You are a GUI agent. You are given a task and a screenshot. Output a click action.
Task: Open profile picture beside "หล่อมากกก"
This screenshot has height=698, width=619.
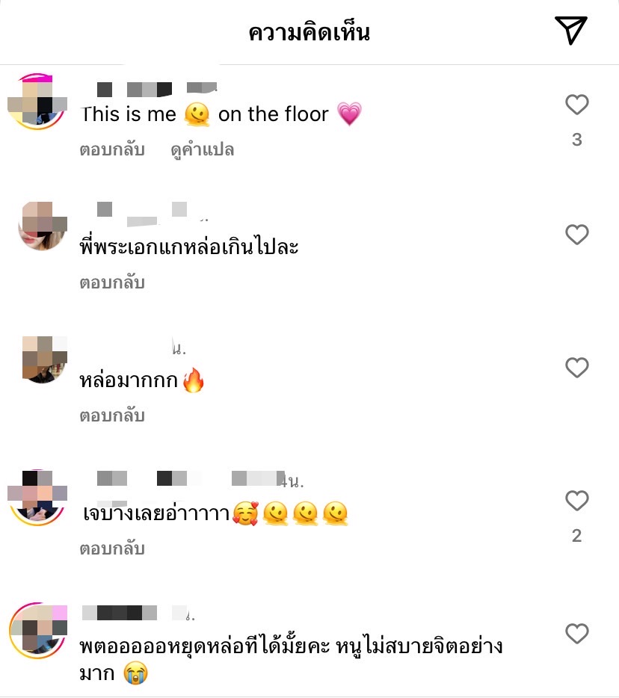[x=45, y=359]
